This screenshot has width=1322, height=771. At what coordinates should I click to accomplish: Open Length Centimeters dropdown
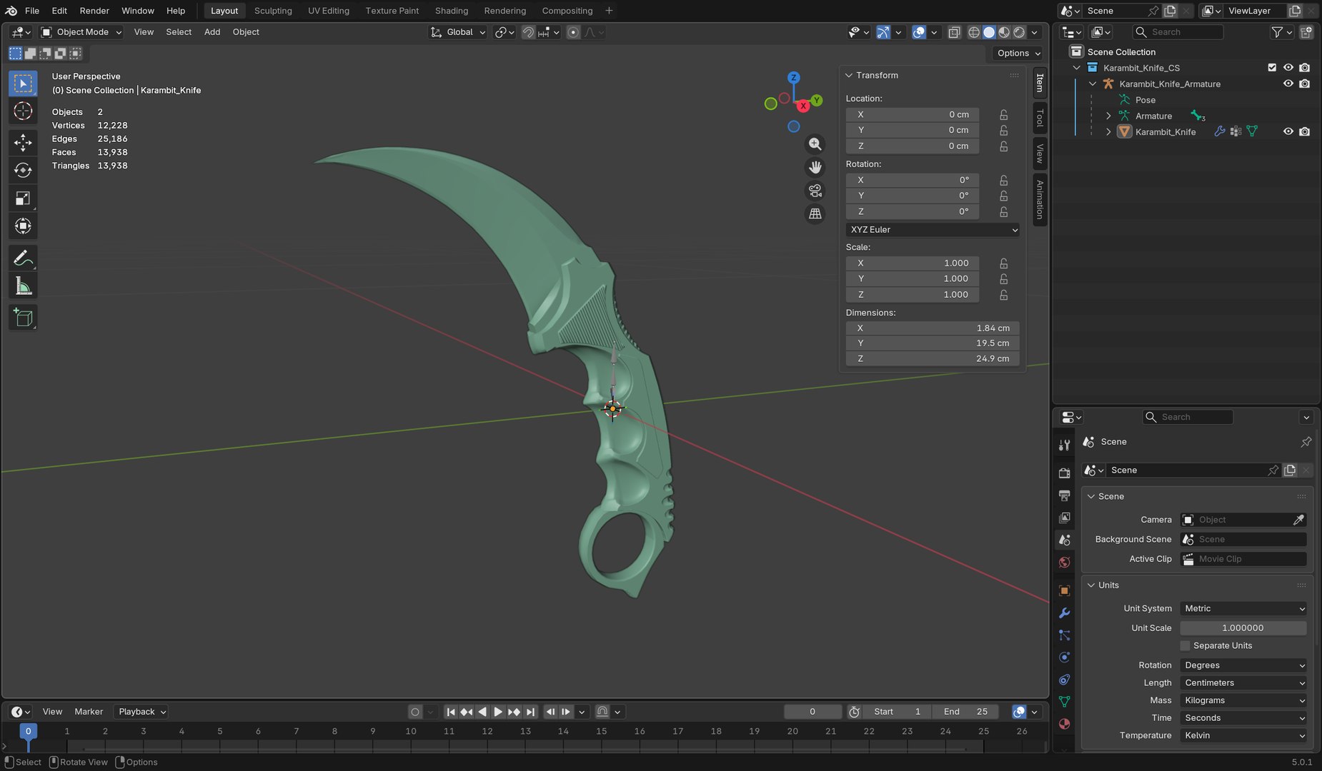(x=1243, y=682)
